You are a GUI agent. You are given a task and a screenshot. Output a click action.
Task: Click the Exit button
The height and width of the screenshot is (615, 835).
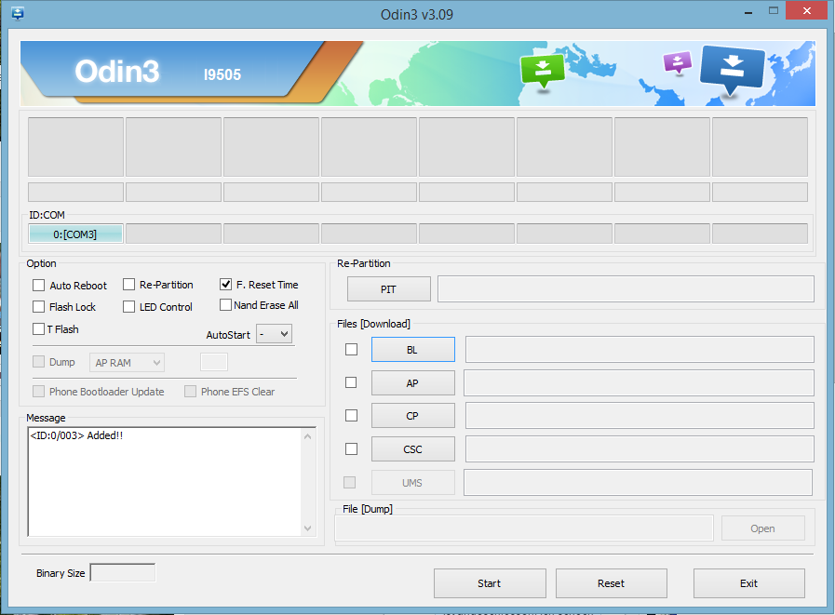click(x=748, y=583)
